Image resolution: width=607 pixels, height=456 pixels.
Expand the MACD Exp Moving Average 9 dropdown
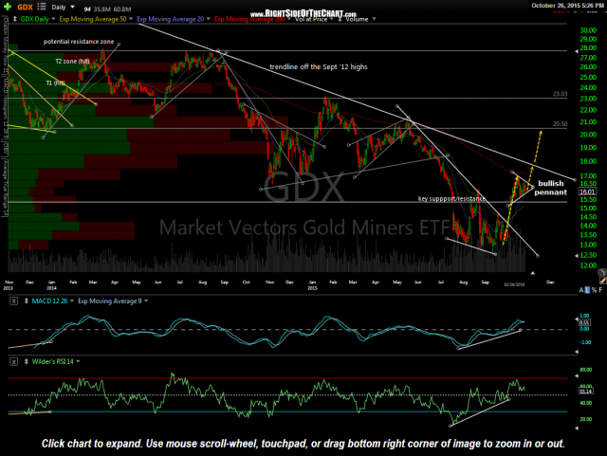[x=146, y=301]
